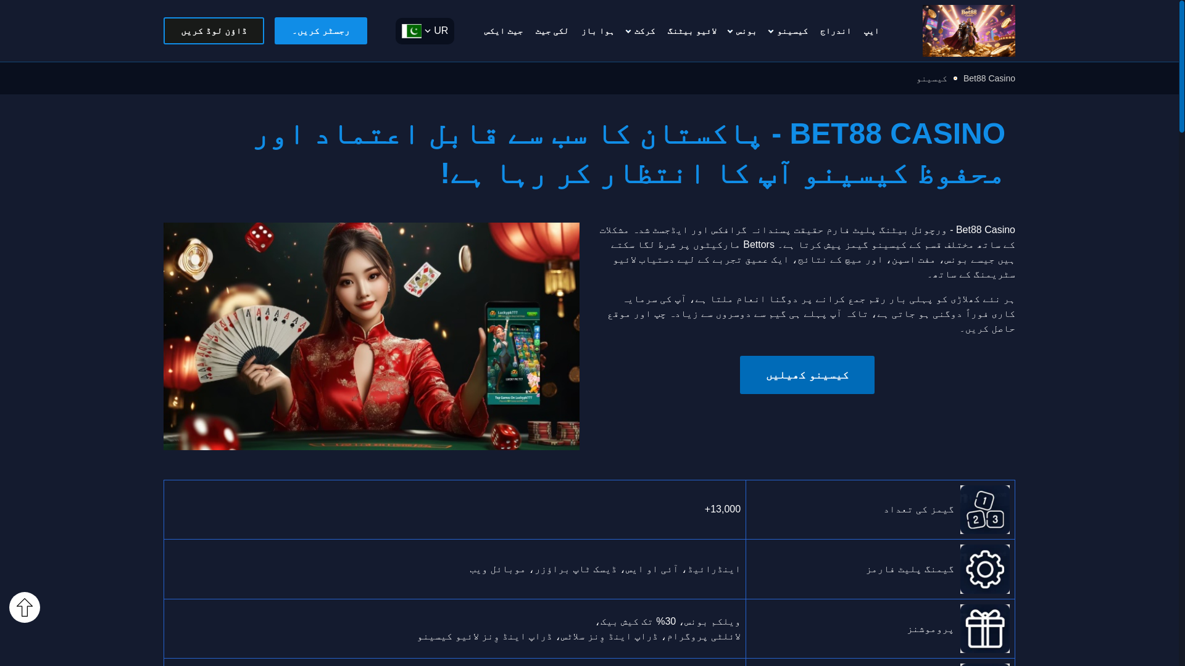Open the اندراج menu item

click(x=836, y=31)
